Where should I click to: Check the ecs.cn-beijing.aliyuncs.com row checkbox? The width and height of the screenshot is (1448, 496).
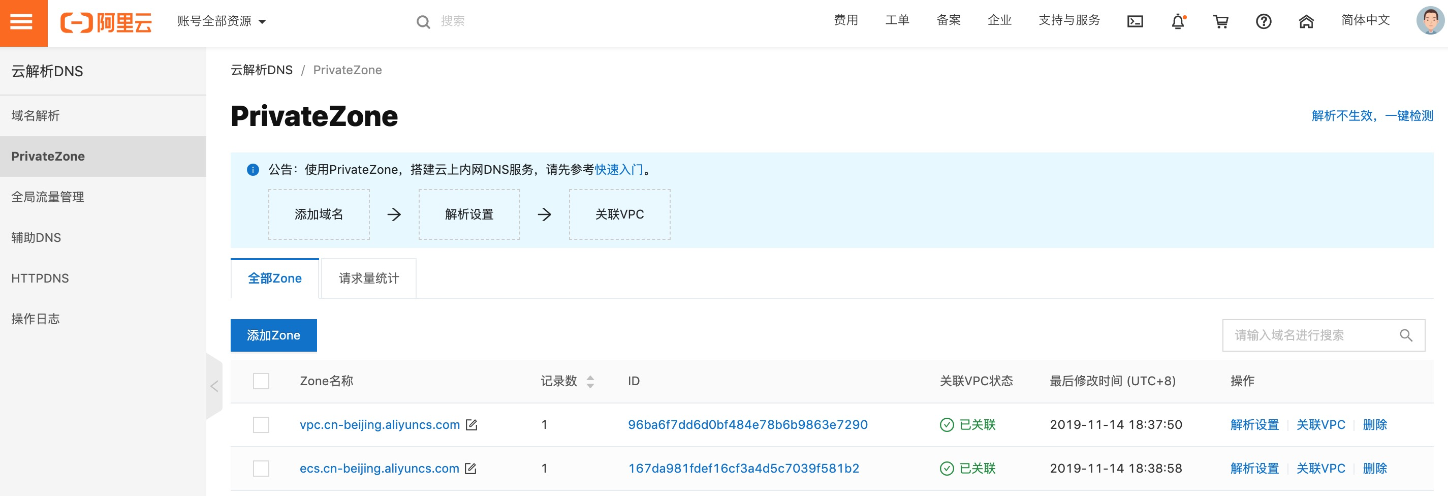(x=261, y=469)
